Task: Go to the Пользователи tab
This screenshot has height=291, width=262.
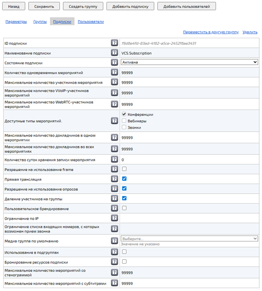Action: pyautogui.click(x=91, y=21)
